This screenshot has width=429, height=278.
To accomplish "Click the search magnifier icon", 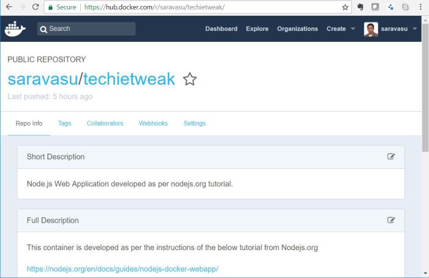I will 43,29.
